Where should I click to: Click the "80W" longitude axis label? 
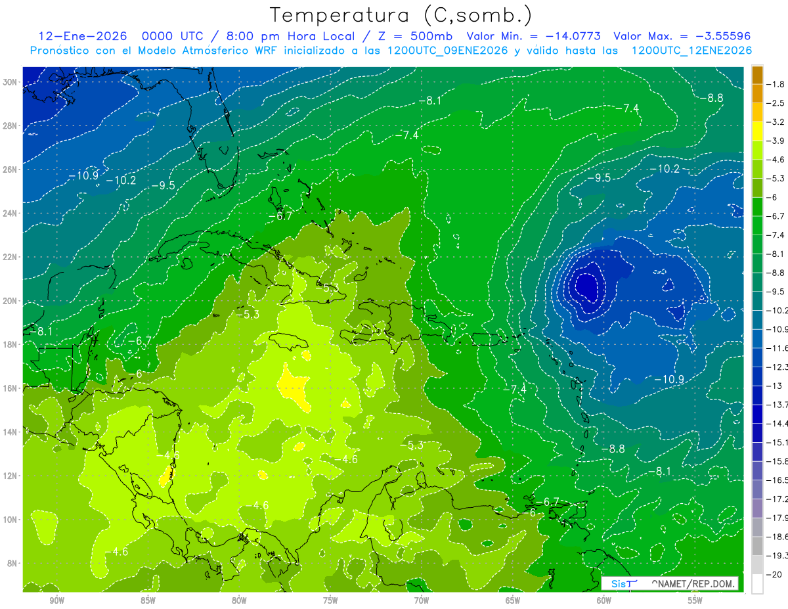239,600
